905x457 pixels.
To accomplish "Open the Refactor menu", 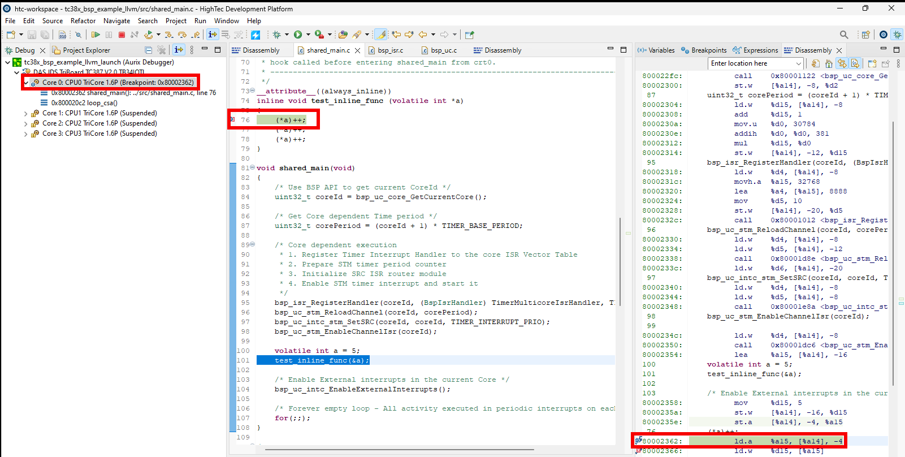I will [83, 21].
